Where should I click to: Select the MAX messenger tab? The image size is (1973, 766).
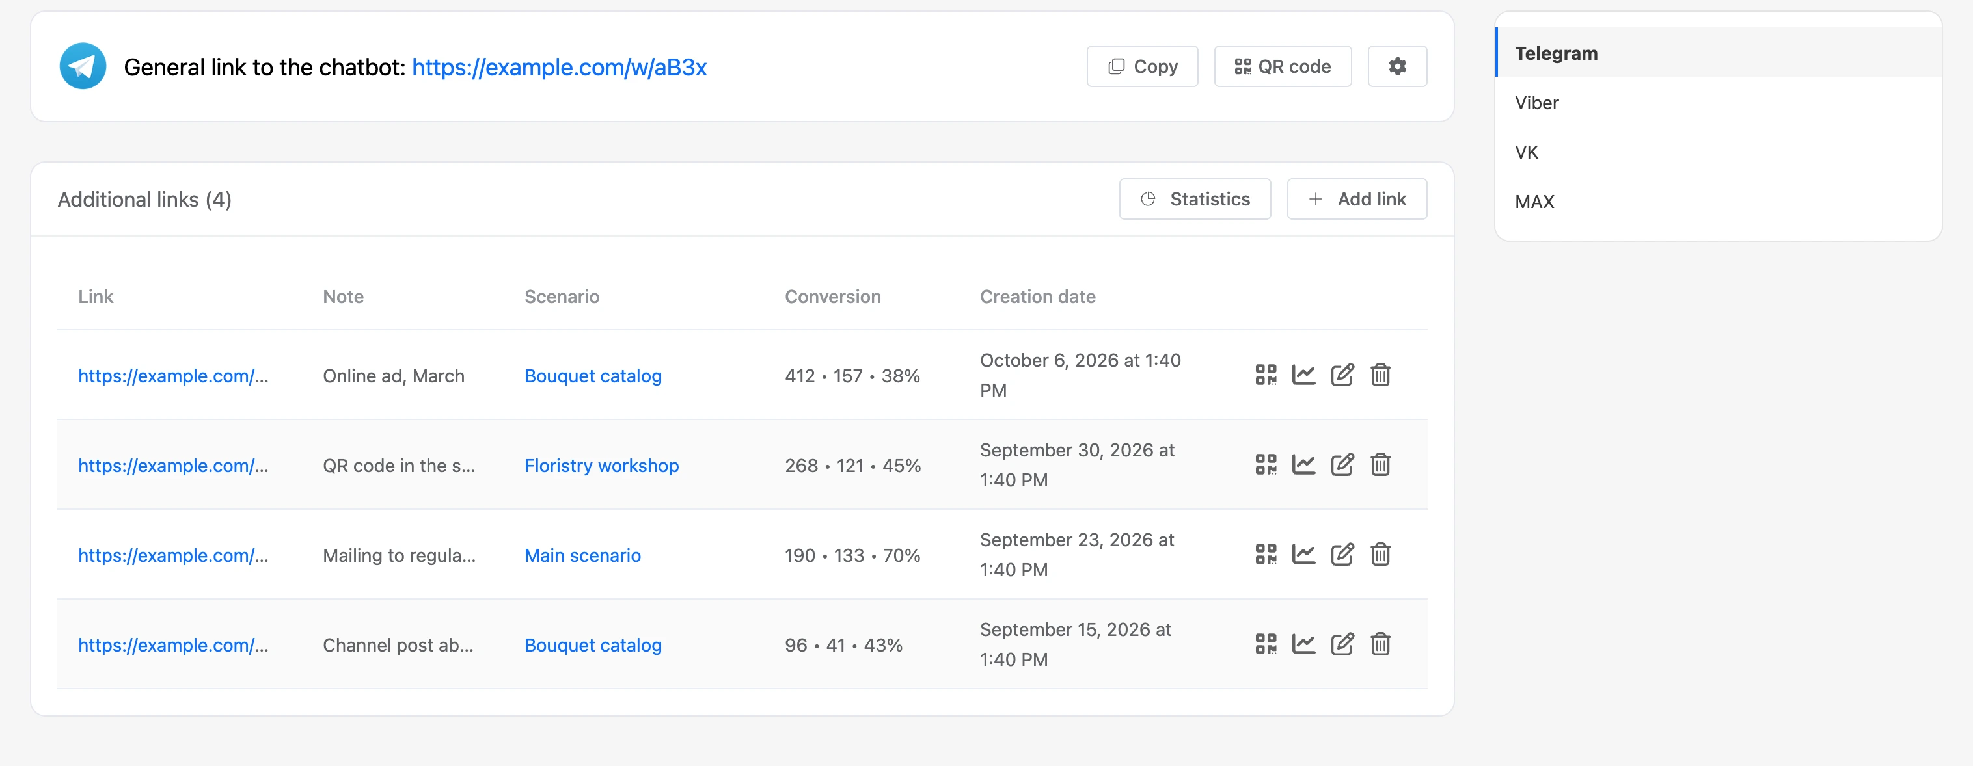click(x=1718, y=202)
